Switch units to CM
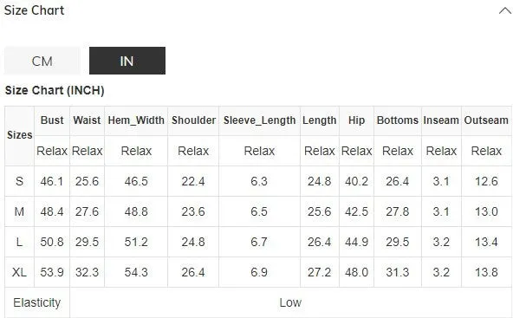Screen dimensions: 513x318 (42, 61)
